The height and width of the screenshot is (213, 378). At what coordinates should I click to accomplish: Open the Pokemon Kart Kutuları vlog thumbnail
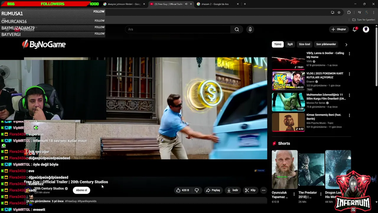(288, 80)
